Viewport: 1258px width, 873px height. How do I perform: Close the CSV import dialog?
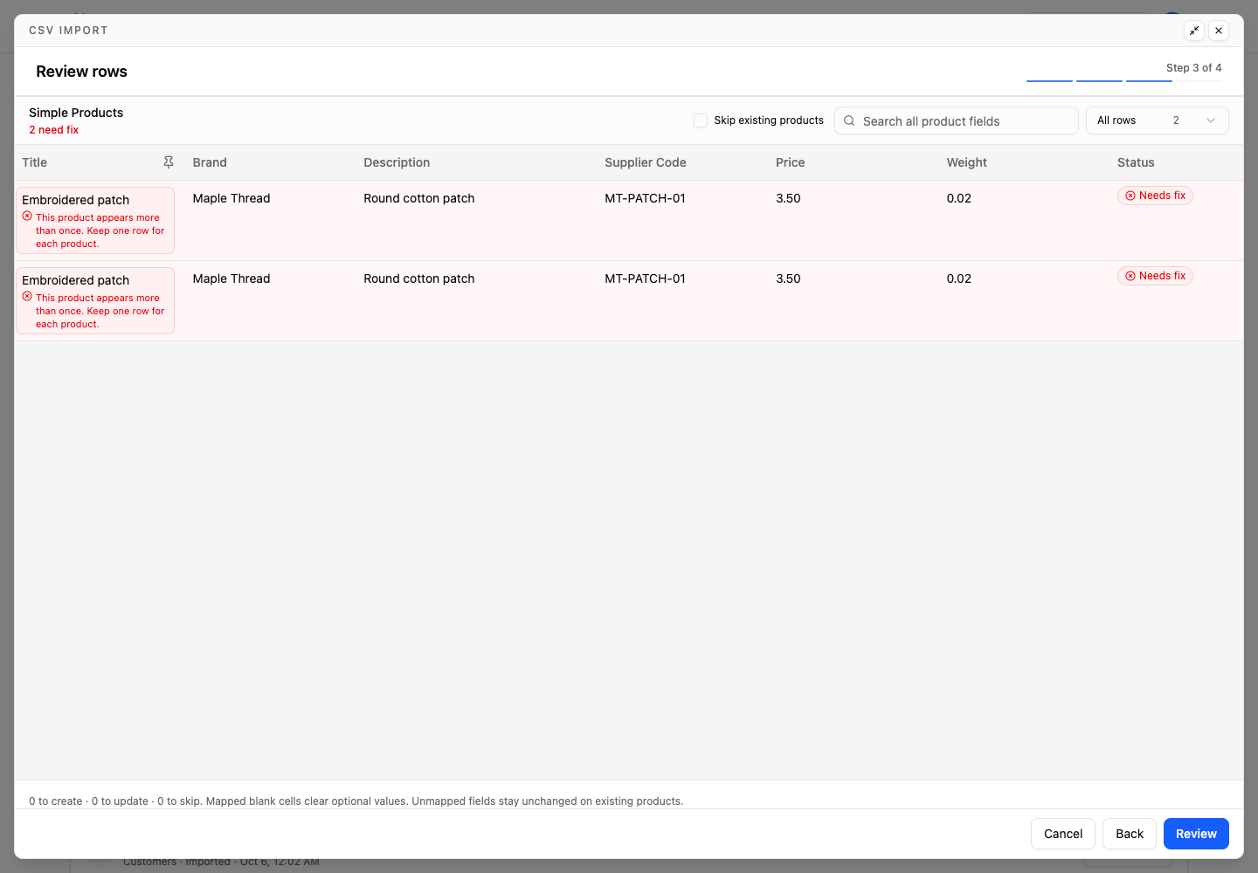(1219, 31)
